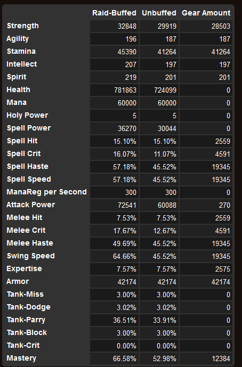Click the Attack Power raid-buffed 72541
The width and height of the screenshot is (242, 367).
click(x=127, y=205)
